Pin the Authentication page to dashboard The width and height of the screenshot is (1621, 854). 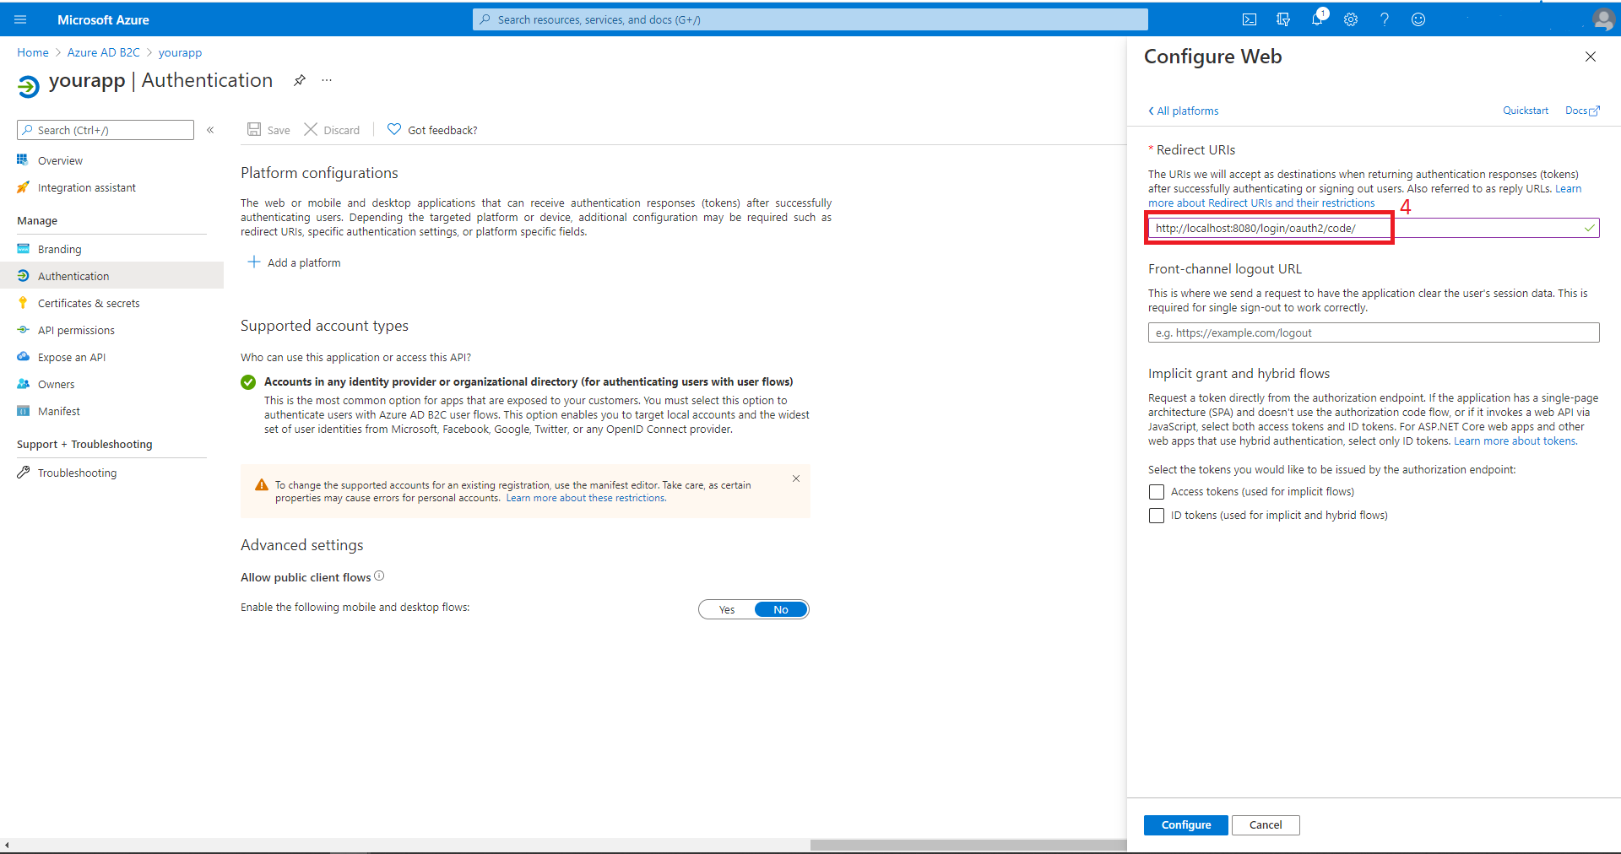point(300,80)
